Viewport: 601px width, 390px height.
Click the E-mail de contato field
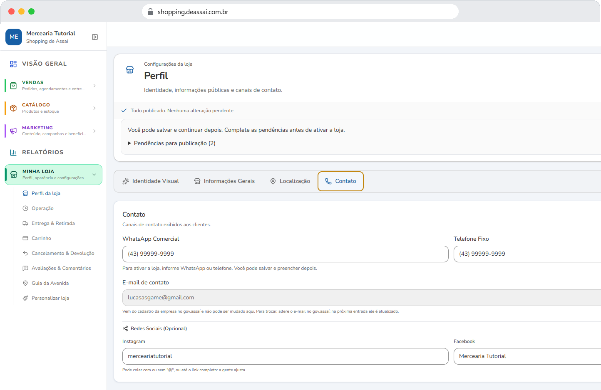point(362,298)
